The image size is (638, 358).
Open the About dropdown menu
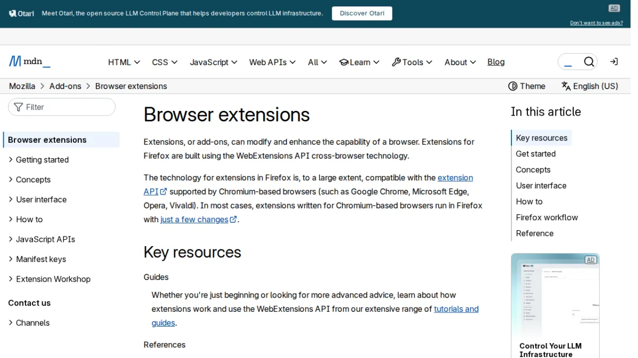[460, 62]
